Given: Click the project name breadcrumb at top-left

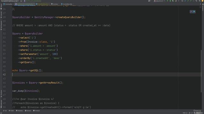Looking at the screenshot, I should tap(10, 1).
